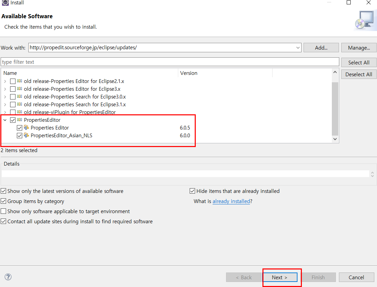This screenshot has height=287, width=377.
Task: Click category icon next to PropertiesEditor
Action: 20,120
